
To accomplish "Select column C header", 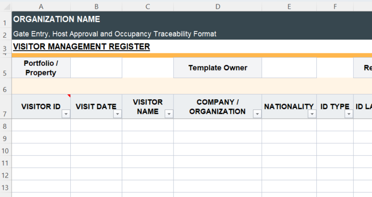I will (148, 7).
